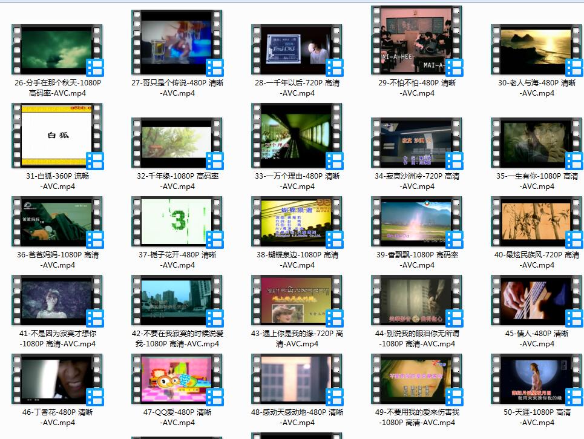
Task: Pick the 33-一万个理由 video file icon
Action: [297, 136]
